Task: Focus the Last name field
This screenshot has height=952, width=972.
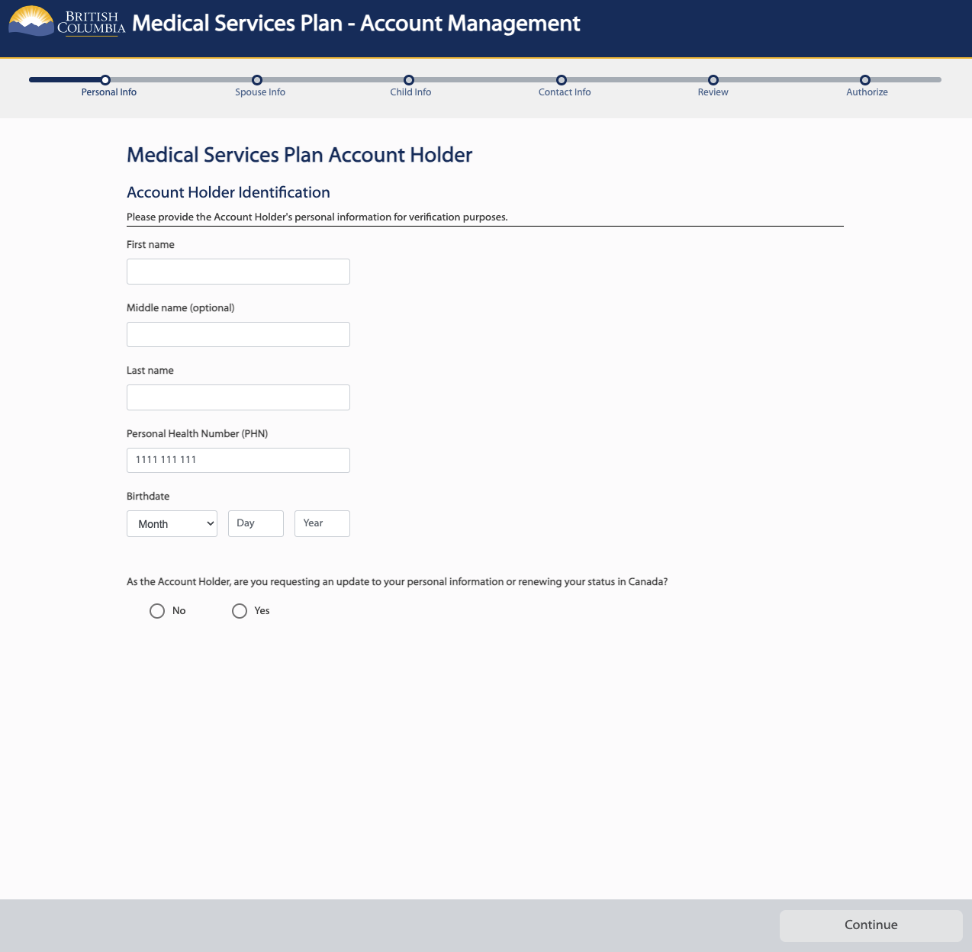Action: pyautogui.click(x=238, y=397)
